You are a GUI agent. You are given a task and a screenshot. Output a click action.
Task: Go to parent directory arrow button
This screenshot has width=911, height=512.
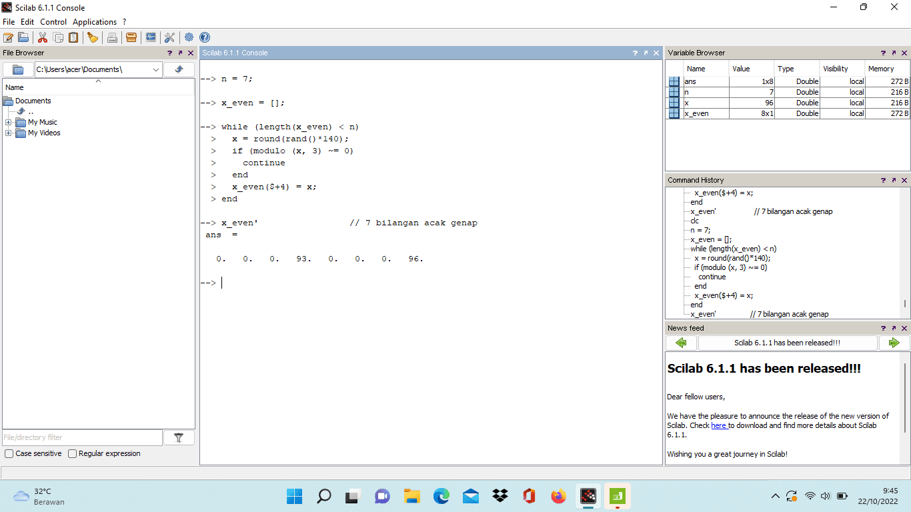coord(179,69)
